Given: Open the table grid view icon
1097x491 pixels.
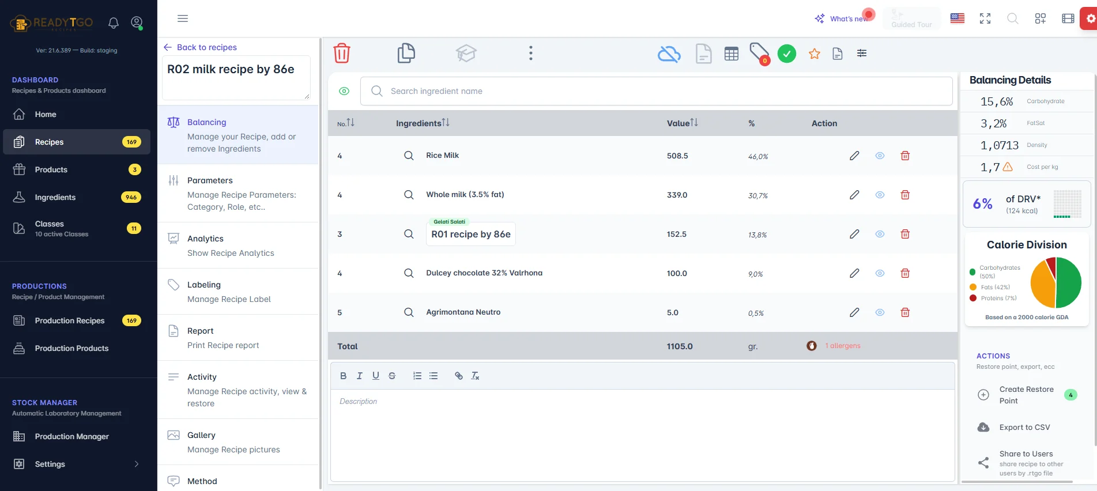Looking at the screenshot, I should tap(731, 54).
